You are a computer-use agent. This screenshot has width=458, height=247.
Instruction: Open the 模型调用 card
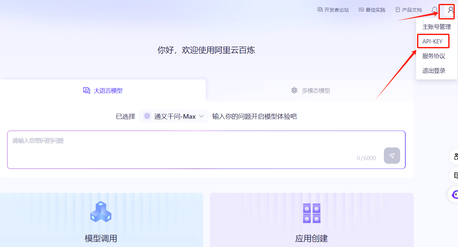tap(101, 220)
